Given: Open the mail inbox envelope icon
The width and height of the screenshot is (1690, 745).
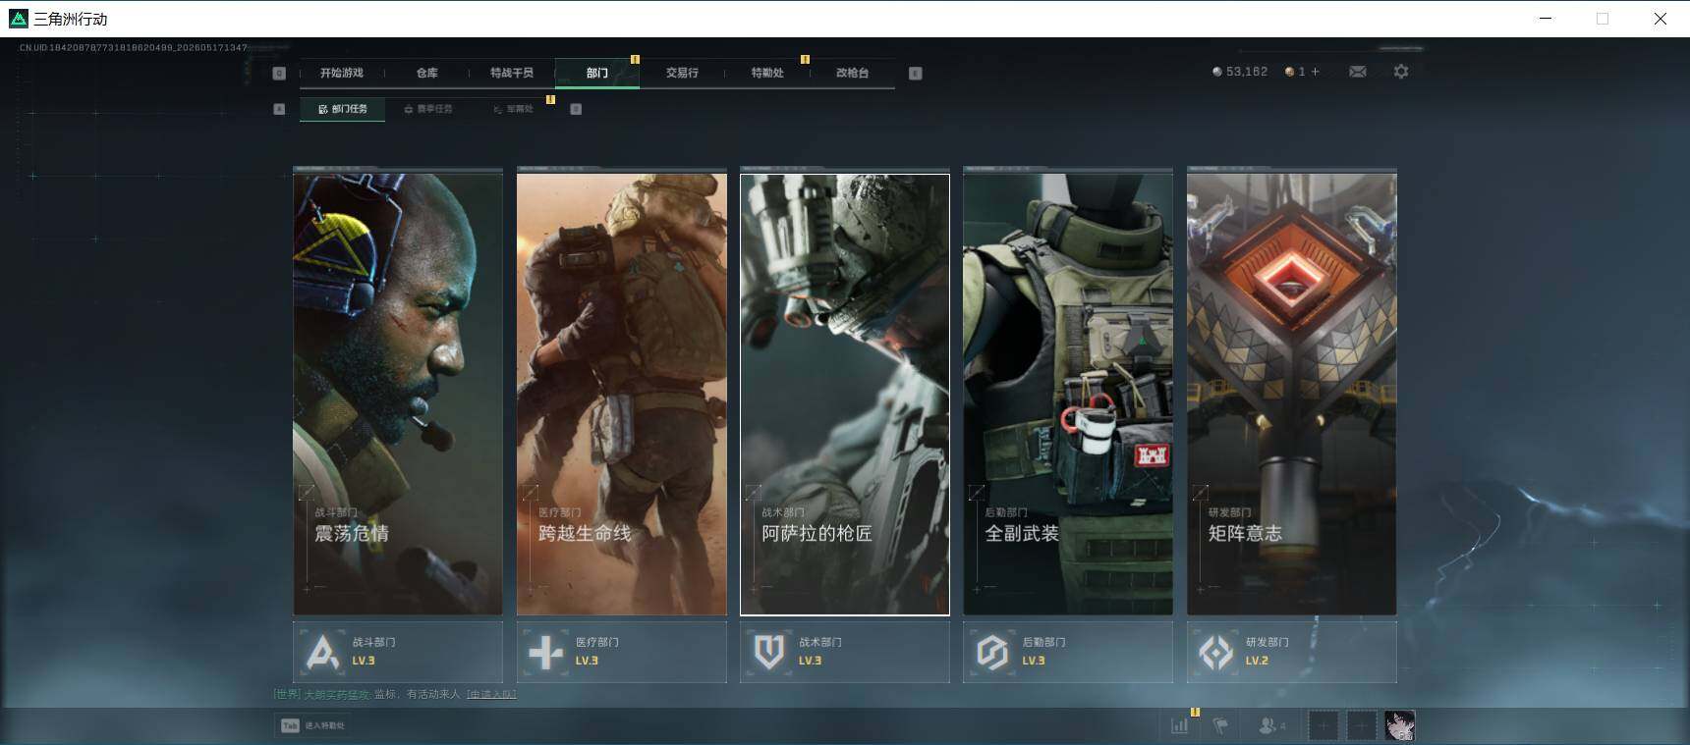Looking at the screenshot, I should [x=1357, y=72].
